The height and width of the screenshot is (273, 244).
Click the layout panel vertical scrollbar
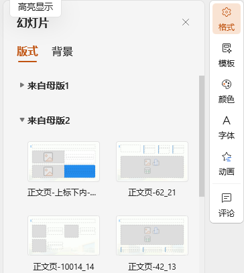202,136
